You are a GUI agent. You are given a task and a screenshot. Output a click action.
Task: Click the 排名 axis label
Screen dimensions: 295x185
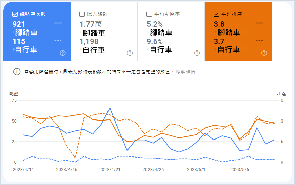[x=281, y=94]
